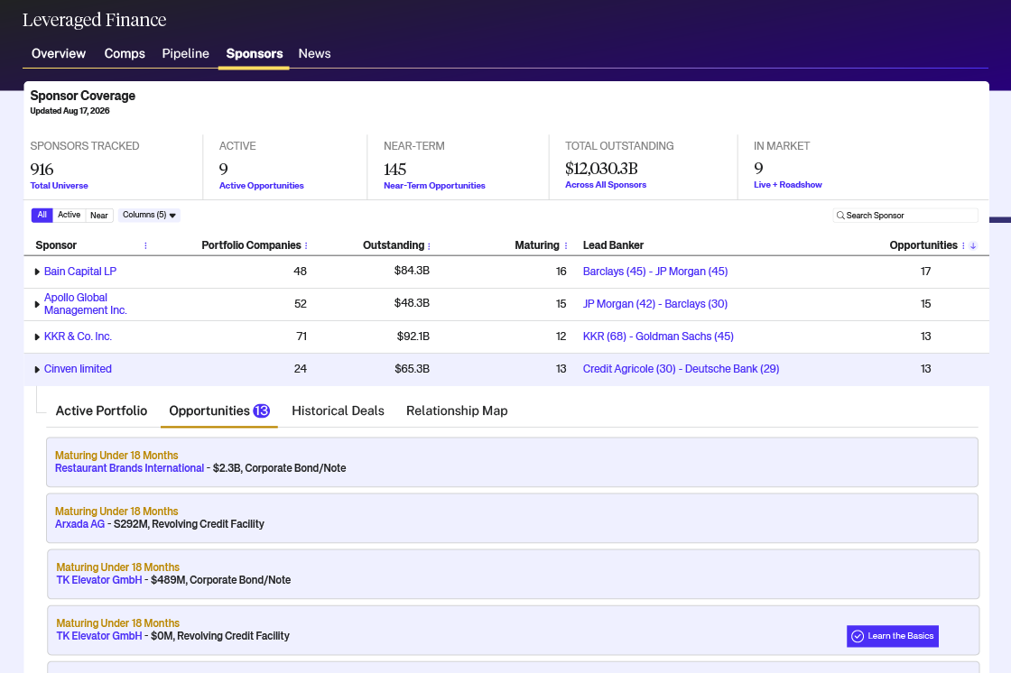Switch to the Active Portfolio tab
Screen dimensions: 1011x673
click(x=101, y=410)
